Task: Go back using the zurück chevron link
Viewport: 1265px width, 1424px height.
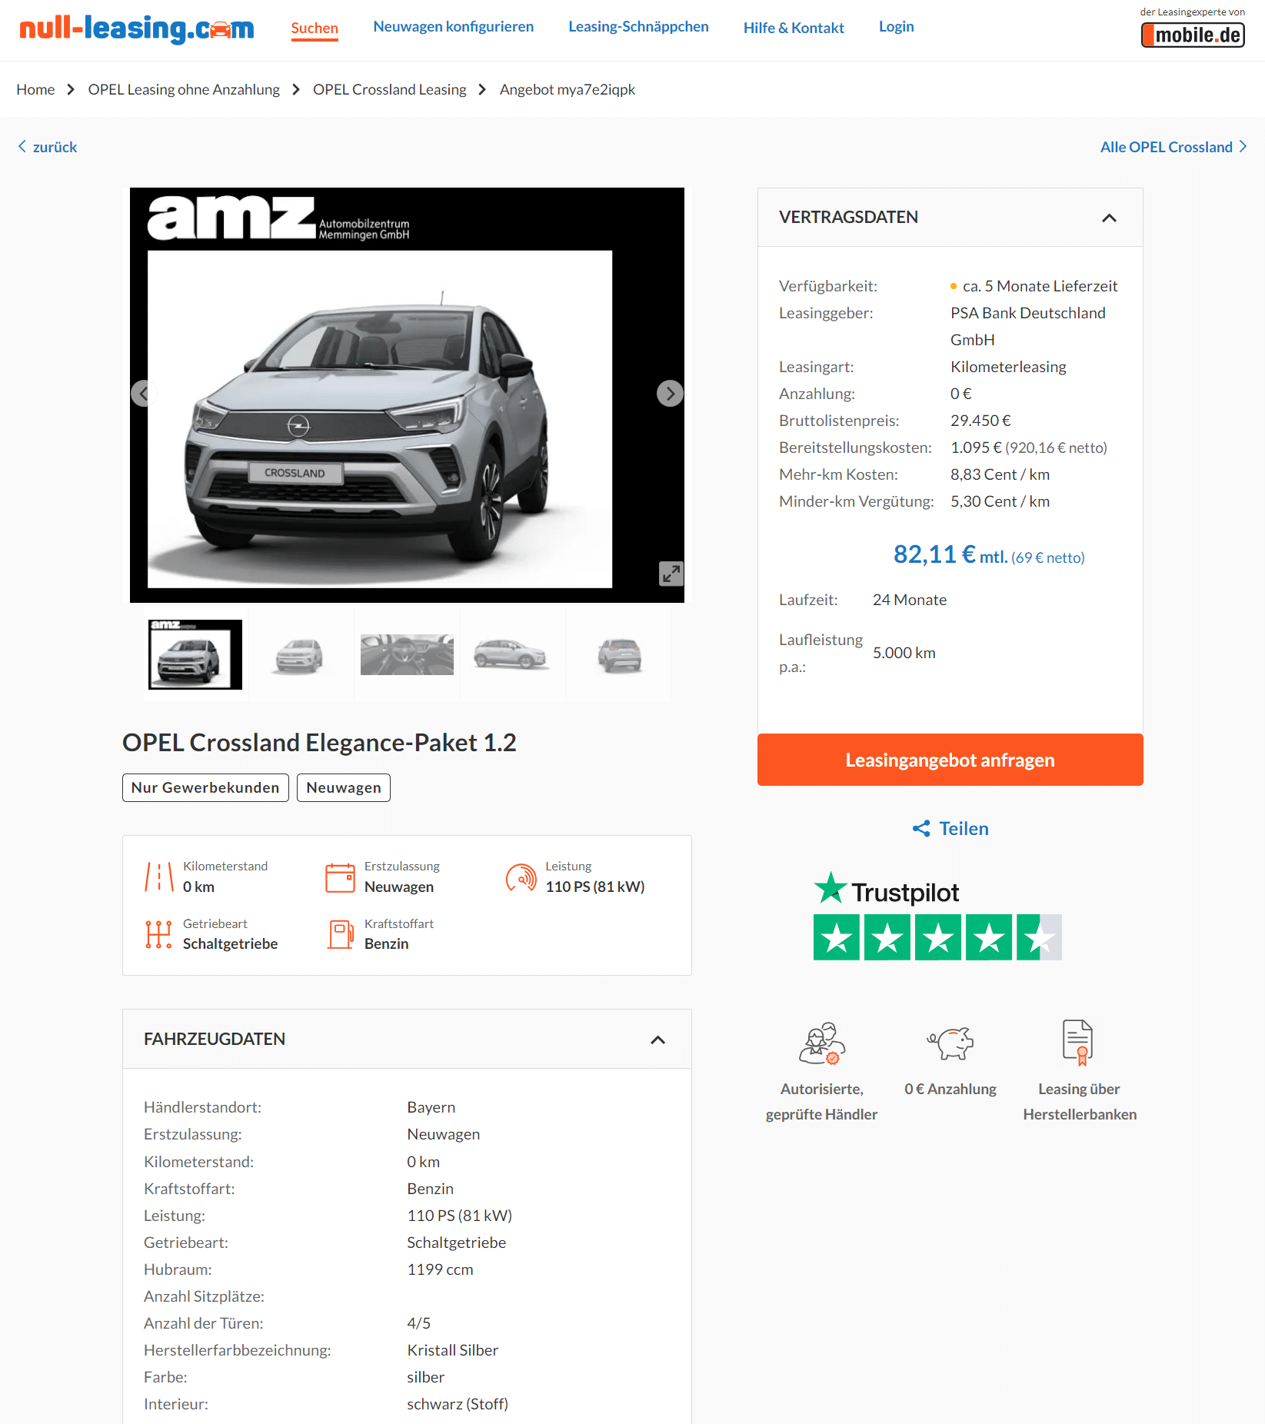Action: (47, 147)
